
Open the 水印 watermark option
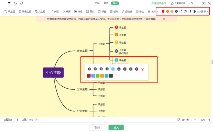click(152, 12)
